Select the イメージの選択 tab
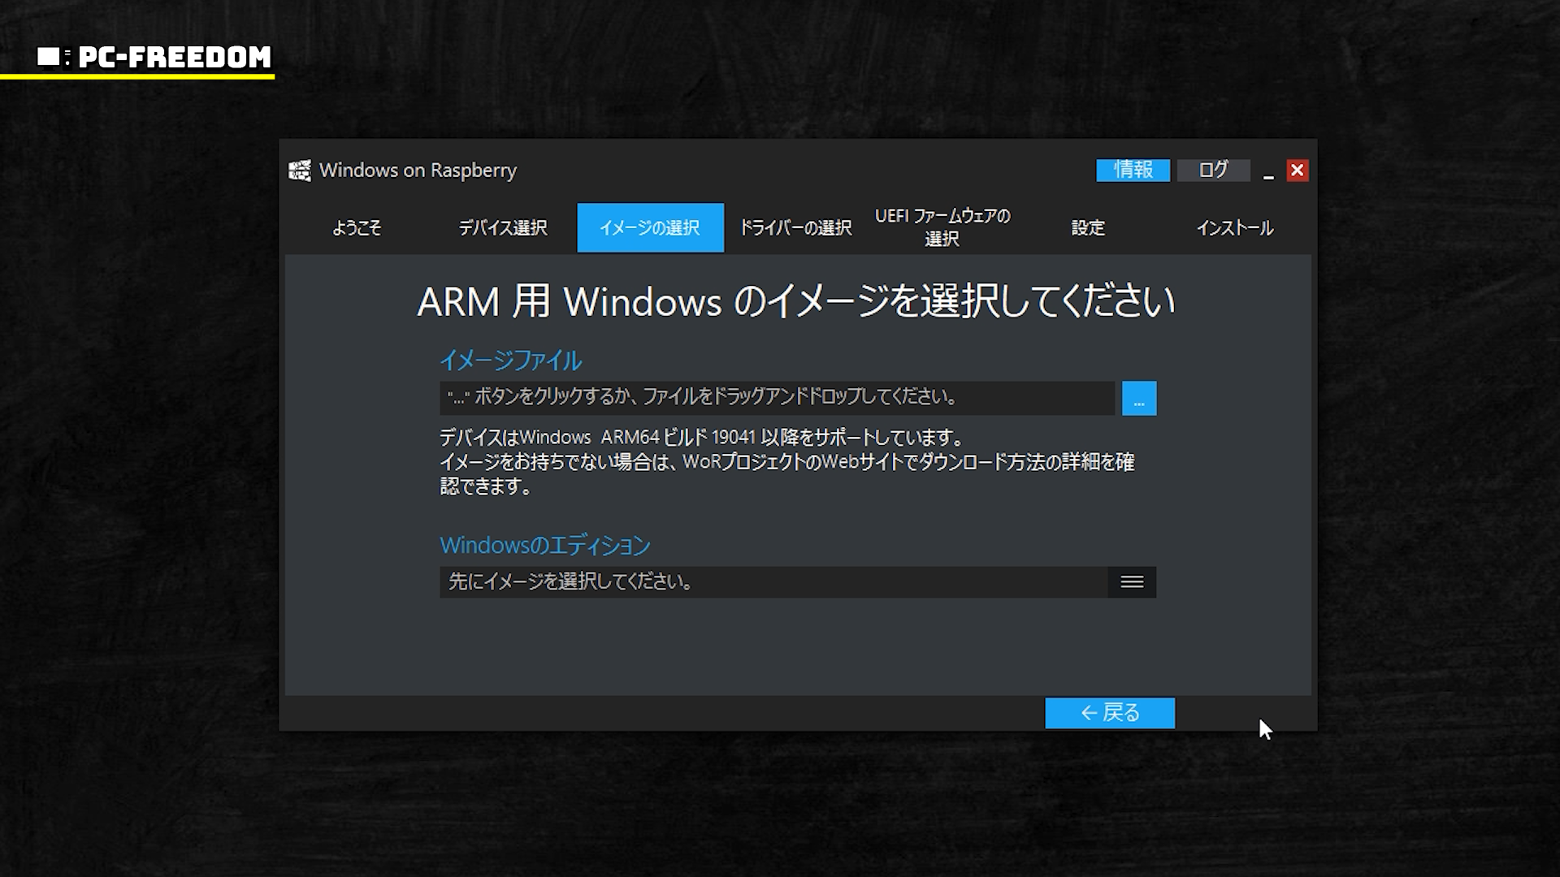1560x877 pixels. pyautogui.click(x=650, y=228)
